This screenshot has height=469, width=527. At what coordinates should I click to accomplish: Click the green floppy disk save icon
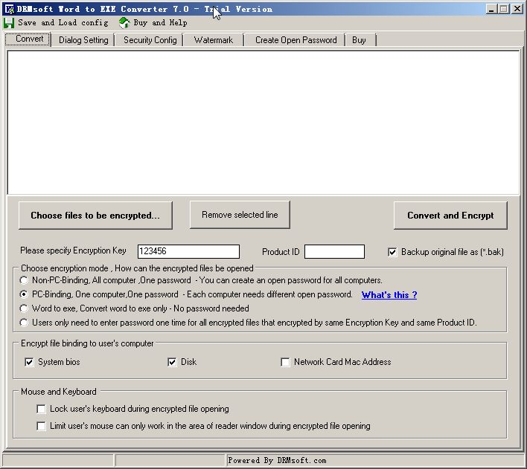9,23
